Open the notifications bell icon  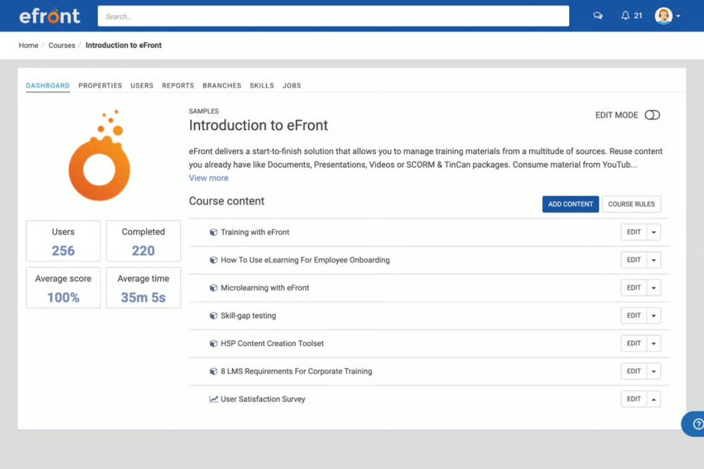tap(625, 16)
